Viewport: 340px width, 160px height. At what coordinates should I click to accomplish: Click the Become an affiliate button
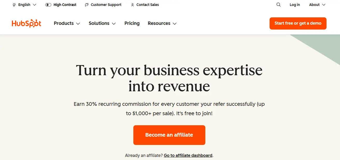pyautogui.click(x=169, y=135)
